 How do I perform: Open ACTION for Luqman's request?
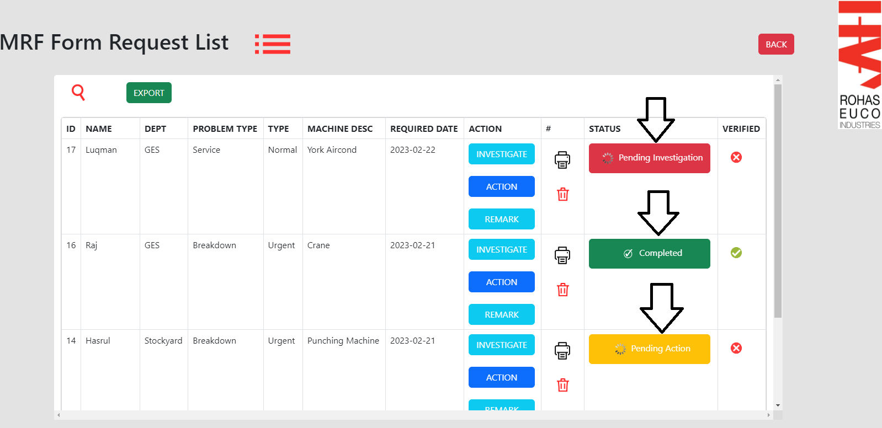tap(502, 186)
